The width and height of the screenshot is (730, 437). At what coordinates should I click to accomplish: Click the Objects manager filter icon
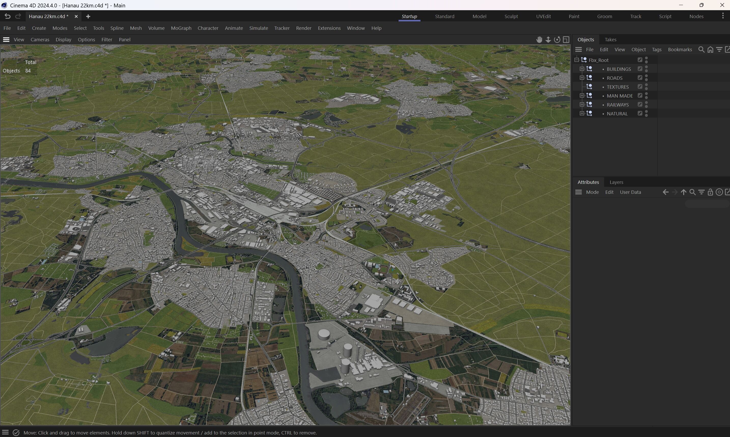click(719, 49)
